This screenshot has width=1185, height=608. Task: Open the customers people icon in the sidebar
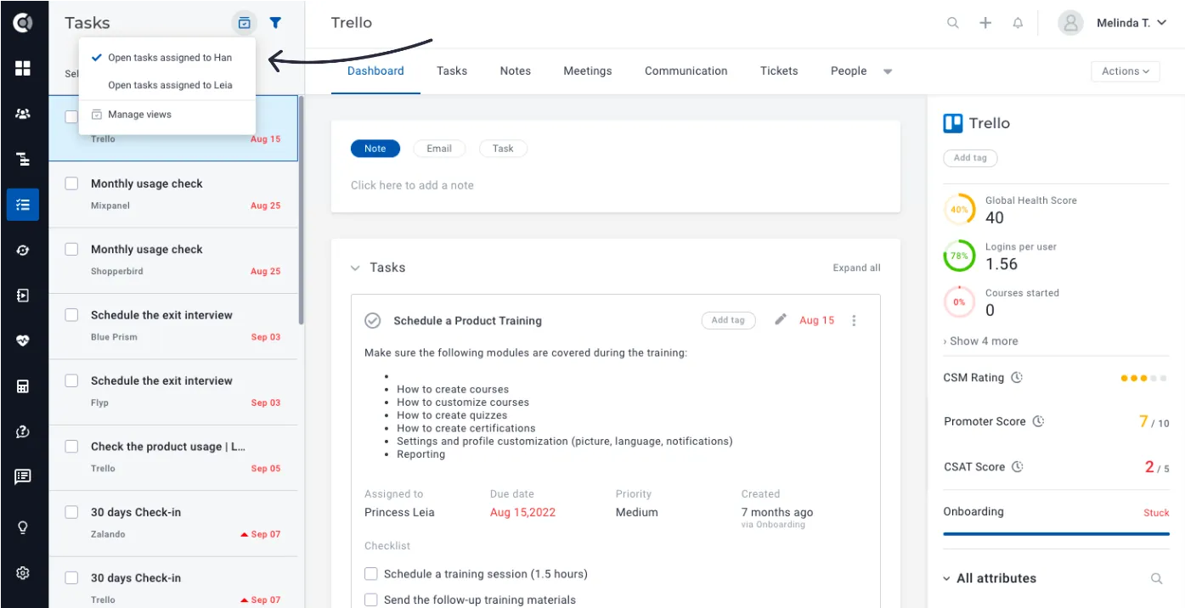(23, 114)
